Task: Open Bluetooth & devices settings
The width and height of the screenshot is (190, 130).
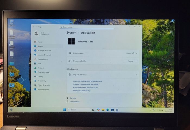Action: 44,51
